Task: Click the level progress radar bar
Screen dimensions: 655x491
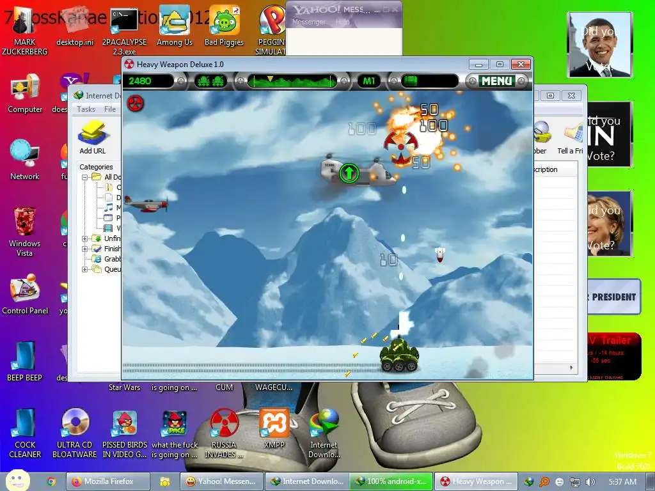Action: pyautogui.click(x=292, y=81)
